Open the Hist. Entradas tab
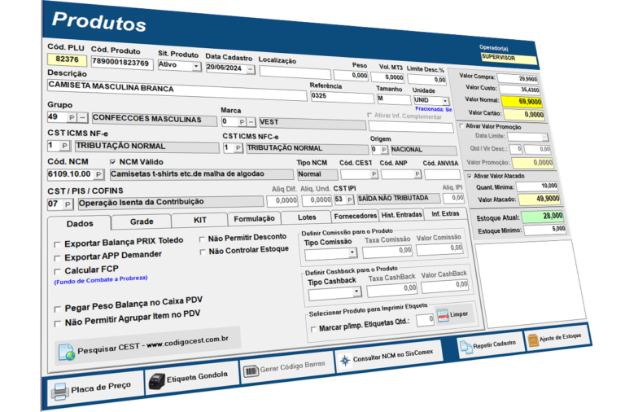Screen dimensions: 625x412 [401, 215]
